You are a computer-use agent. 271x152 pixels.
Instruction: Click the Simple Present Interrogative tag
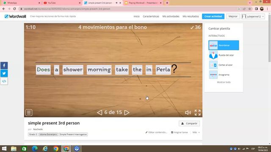(x=73, y=134)
